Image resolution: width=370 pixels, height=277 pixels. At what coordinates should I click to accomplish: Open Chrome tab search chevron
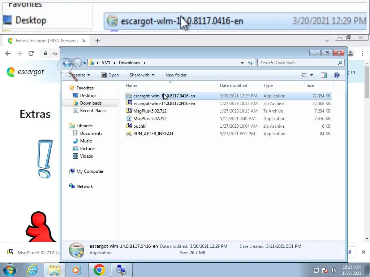327,41
